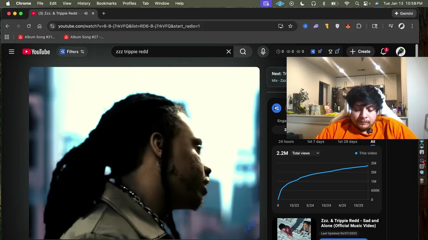Toggle Do Not Disturb moon icon

302,3
